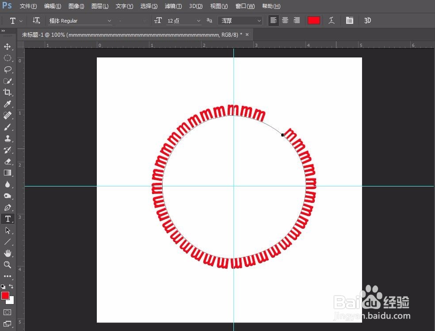Open the Edit Toolbar ellipsis menu
Image resolution: width=435 pixels, height=331 pixels.
pos(8,276)
